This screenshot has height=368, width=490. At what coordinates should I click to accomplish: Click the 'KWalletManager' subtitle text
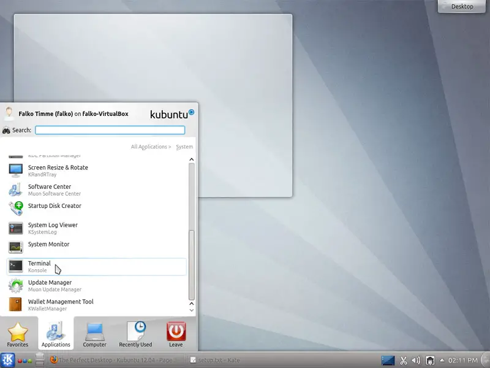click(x=48, y=309)
